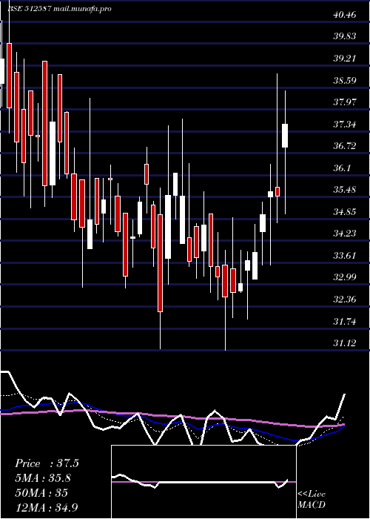Click the 5MA : 35.8 readout
This screenshot has width=370, height=519.
(x=43, y=478)
